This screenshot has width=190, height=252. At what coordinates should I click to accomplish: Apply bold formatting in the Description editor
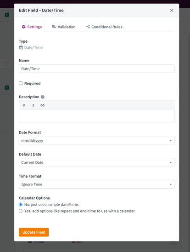23,105
